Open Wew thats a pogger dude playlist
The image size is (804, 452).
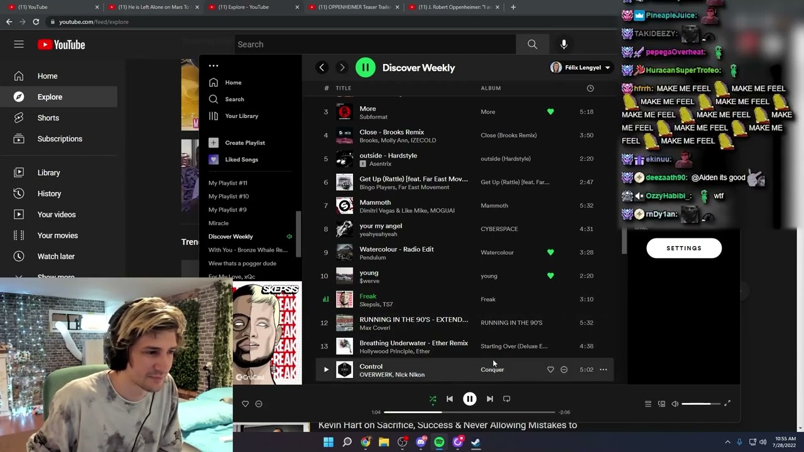242,264
